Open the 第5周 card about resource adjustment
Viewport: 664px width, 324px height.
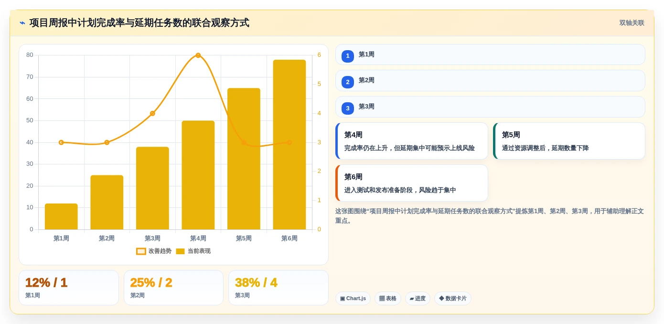tap(569, 141)
